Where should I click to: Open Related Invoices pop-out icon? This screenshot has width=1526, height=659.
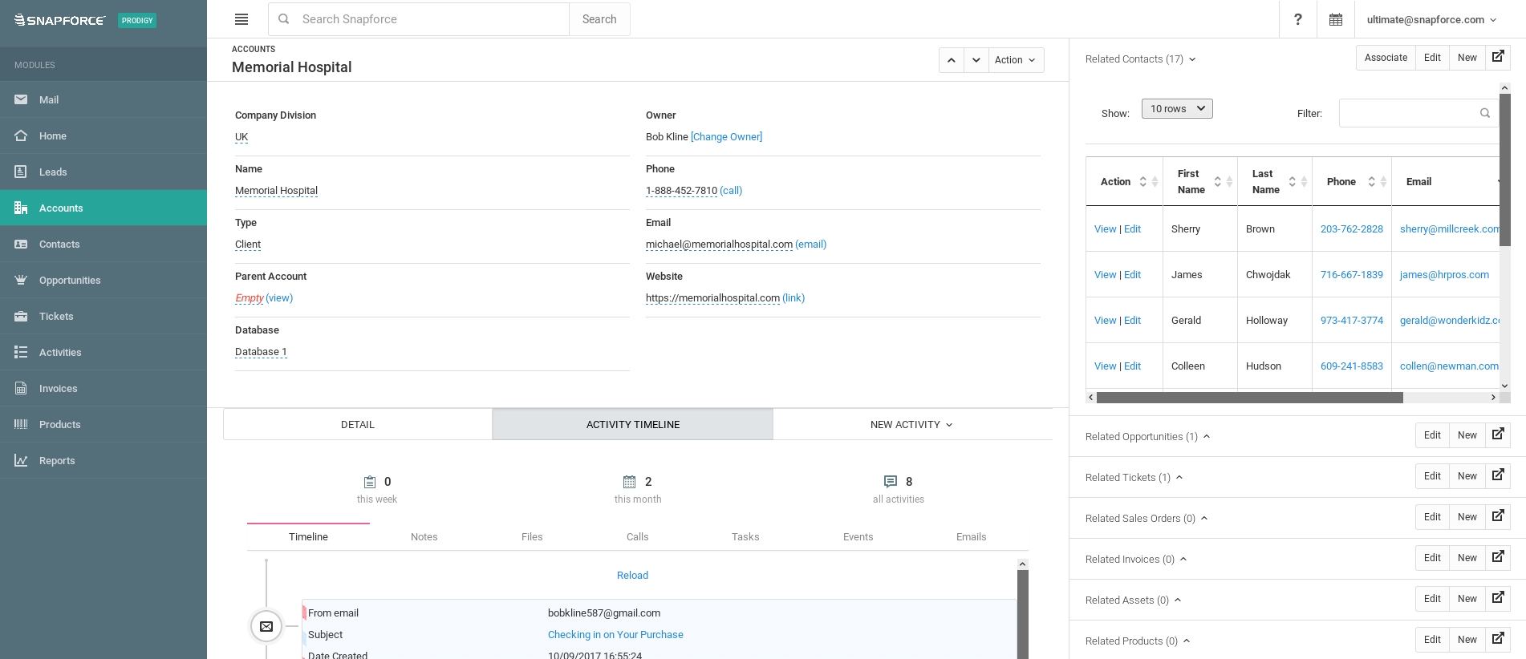[x=1498, y=557]
